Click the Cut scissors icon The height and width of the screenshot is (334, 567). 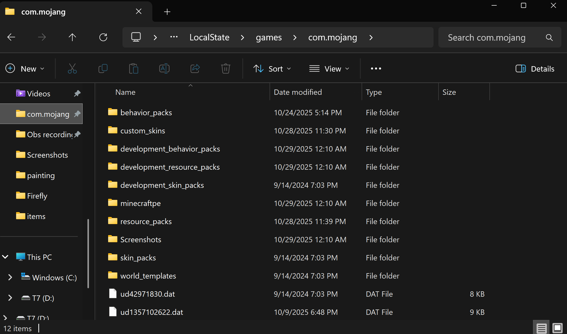72,68
